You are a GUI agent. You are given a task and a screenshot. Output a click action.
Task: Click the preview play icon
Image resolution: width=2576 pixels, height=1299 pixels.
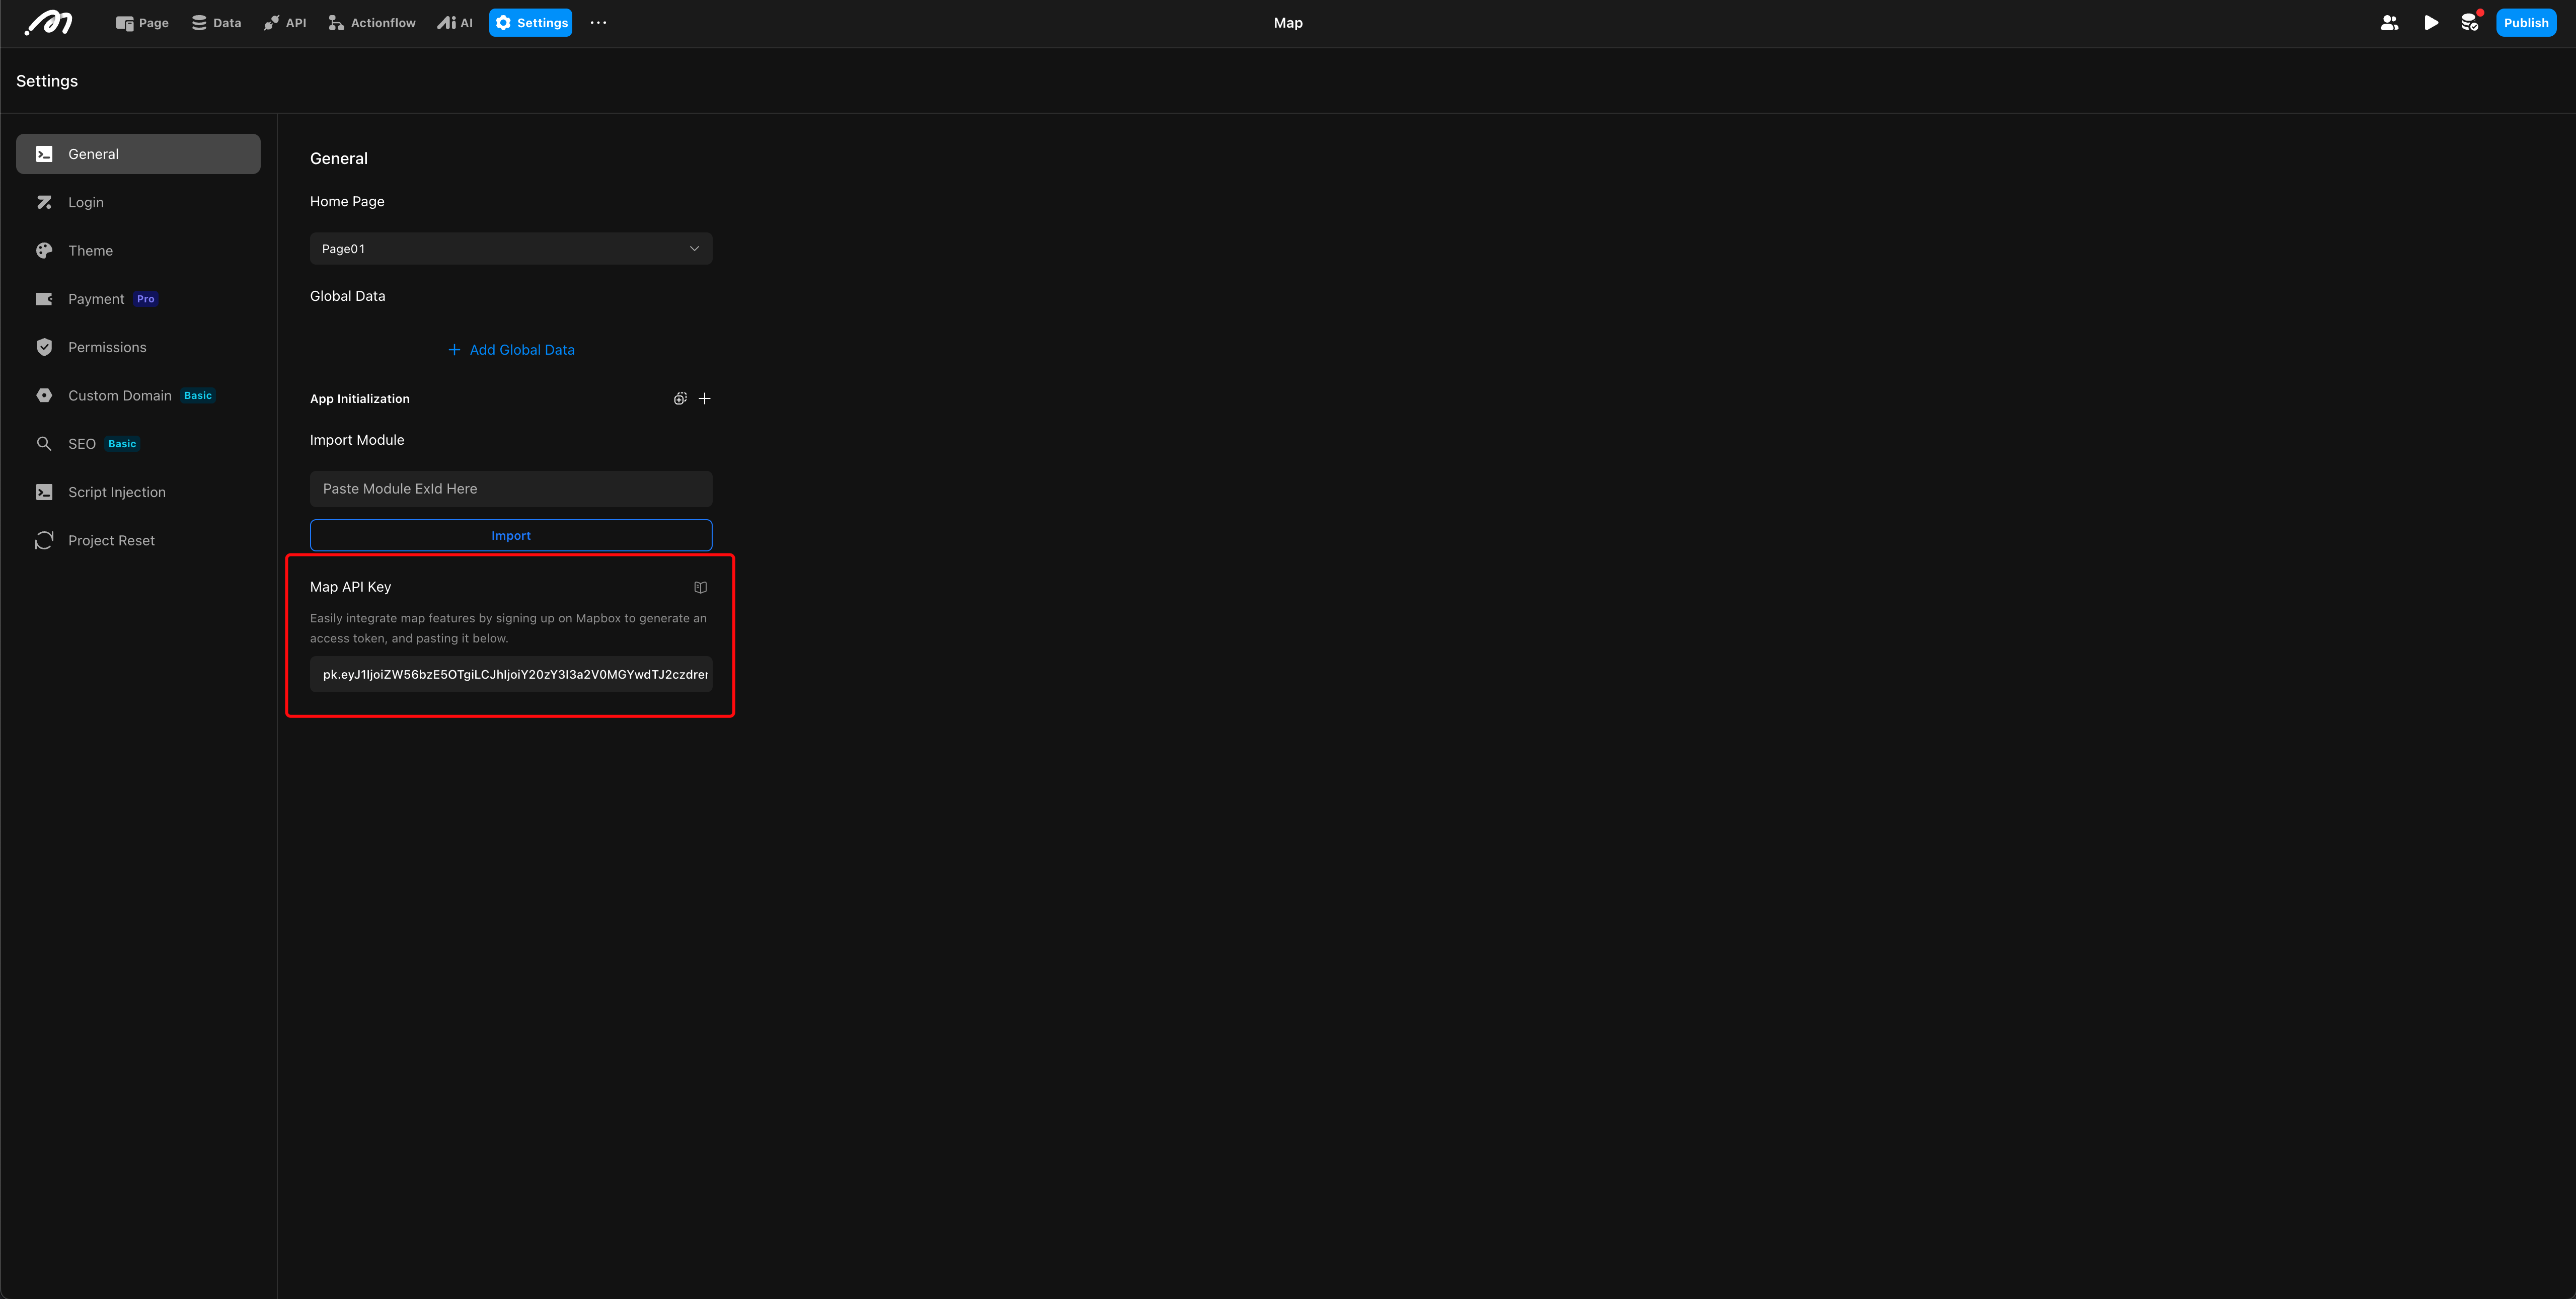[x=2430, y=23]
